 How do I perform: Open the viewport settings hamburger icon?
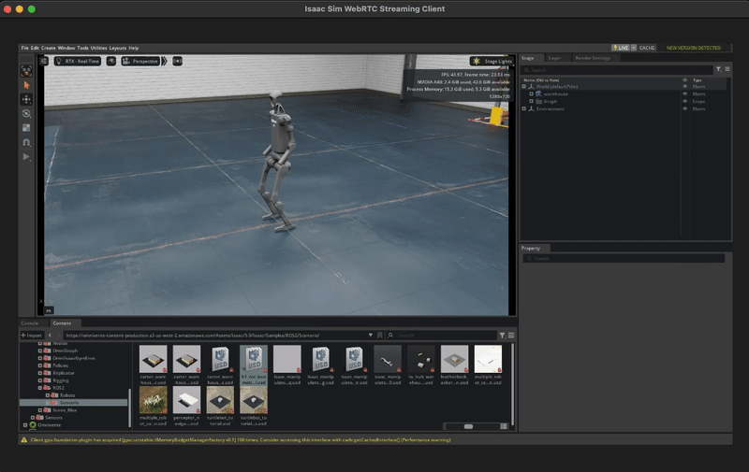click(44, 61)
